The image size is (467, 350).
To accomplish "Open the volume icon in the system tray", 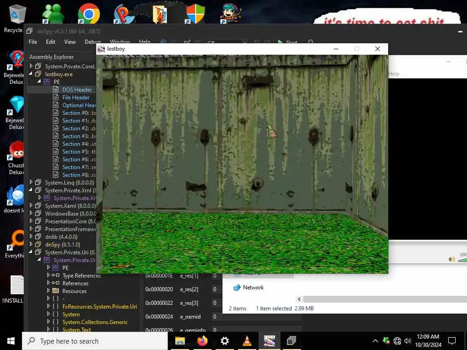I will click(x=408, y=341).
